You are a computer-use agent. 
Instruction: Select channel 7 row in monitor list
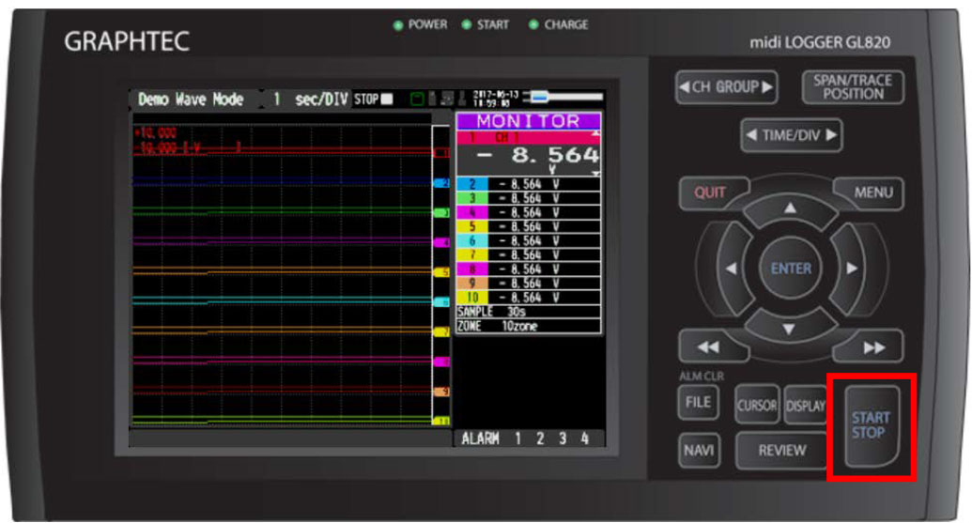pos(528,255)
